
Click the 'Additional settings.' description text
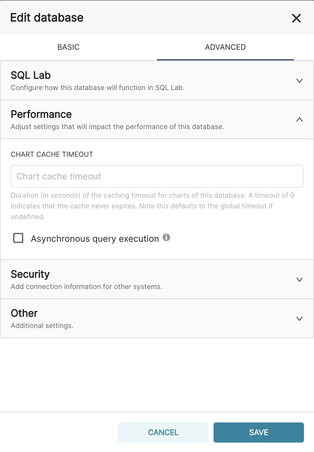(42, 326)
